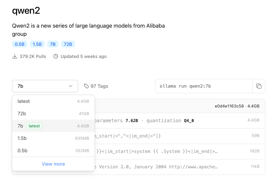Screen dimensions: 274x180
Task: Click the green latest badge
Action: [34, 126]
